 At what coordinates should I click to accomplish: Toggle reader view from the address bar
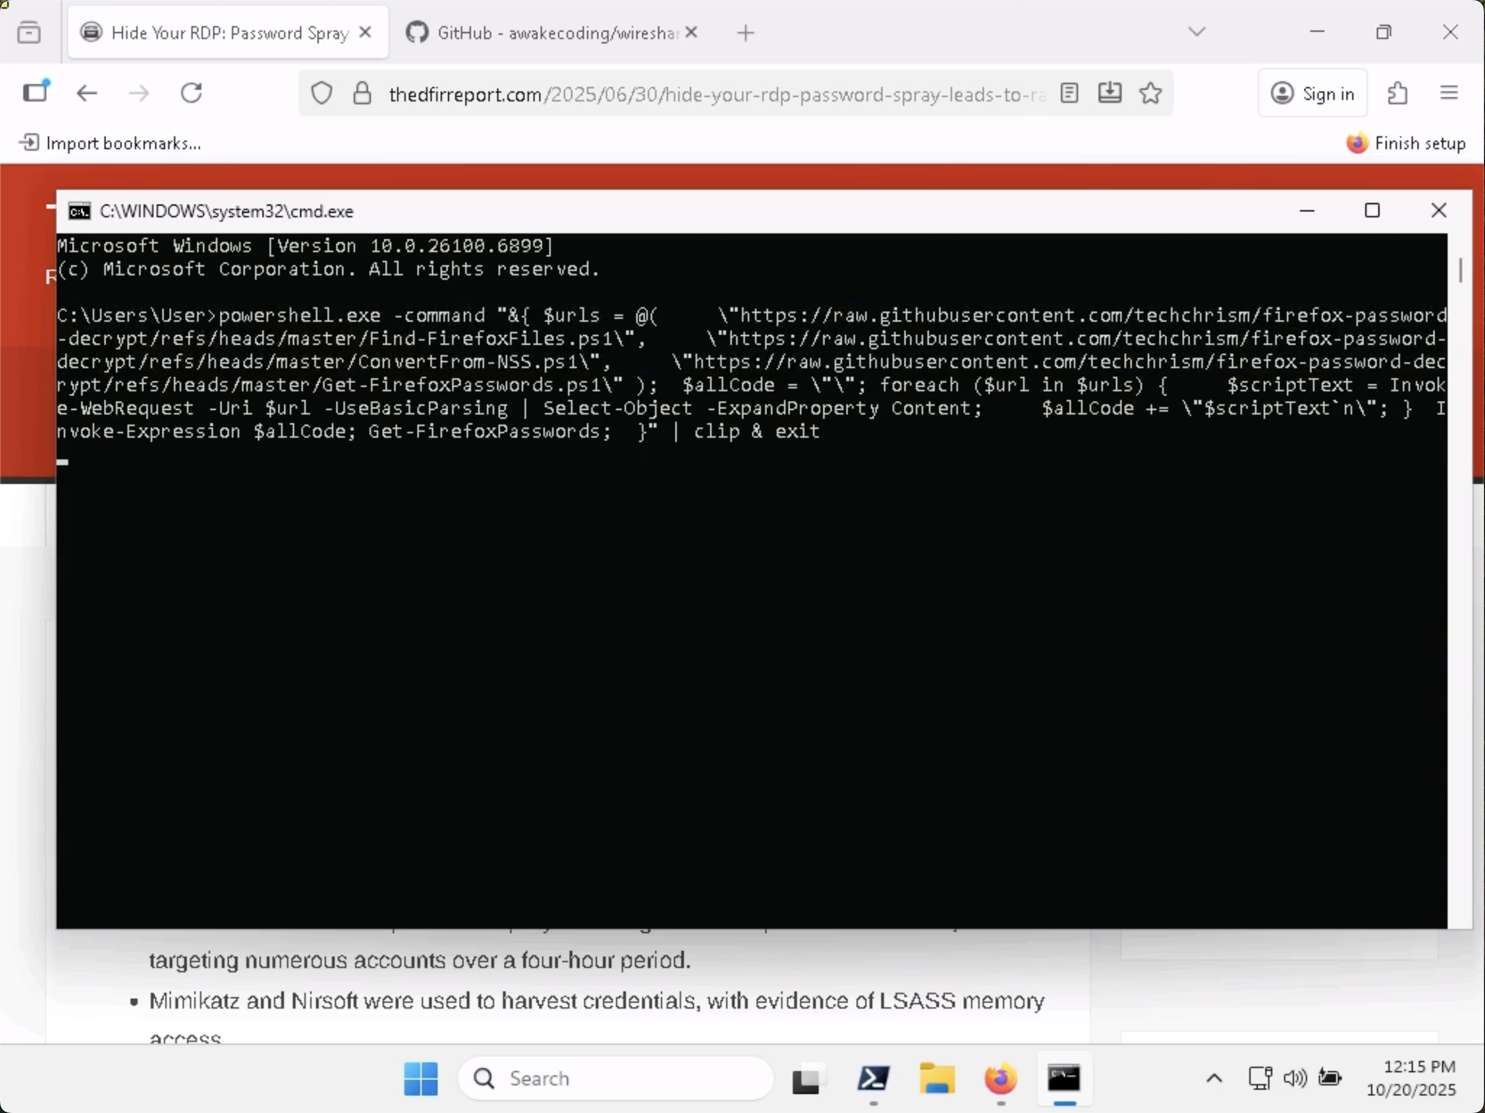1070,93
